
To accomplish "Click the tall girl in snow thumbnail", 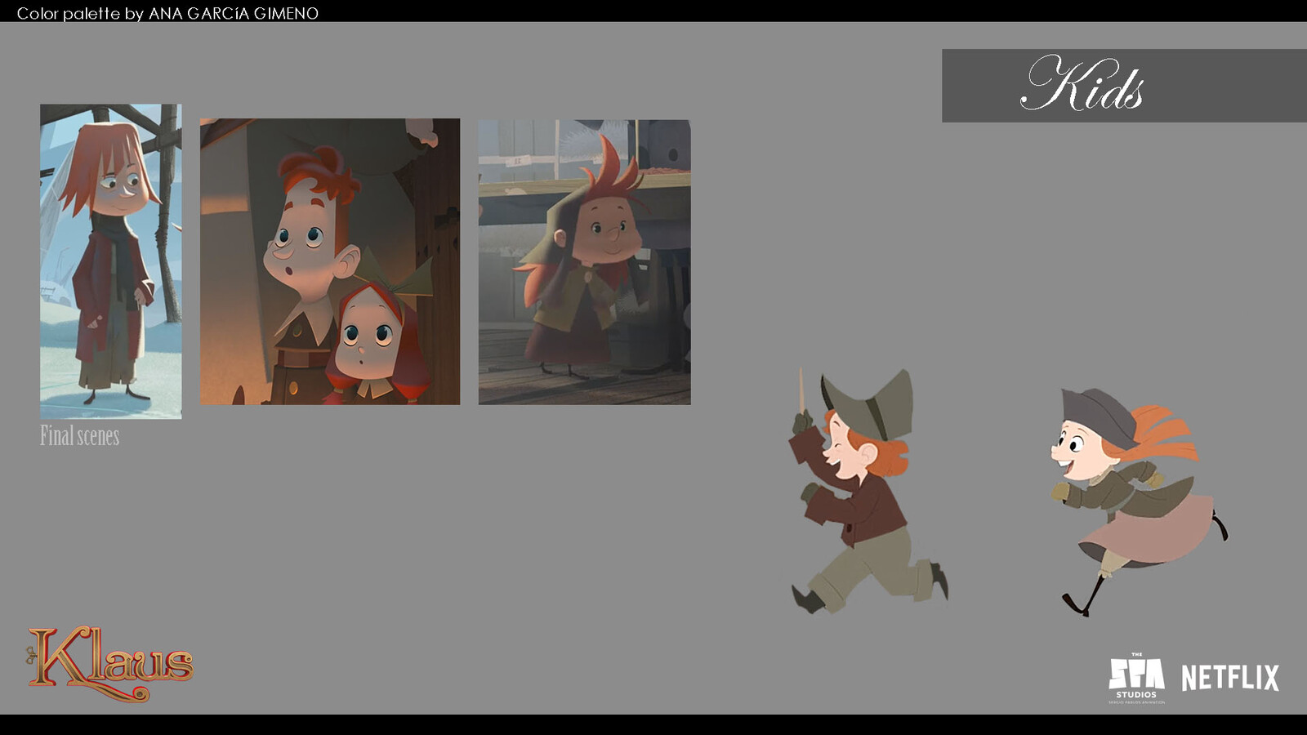I will [x=111, y=261].
